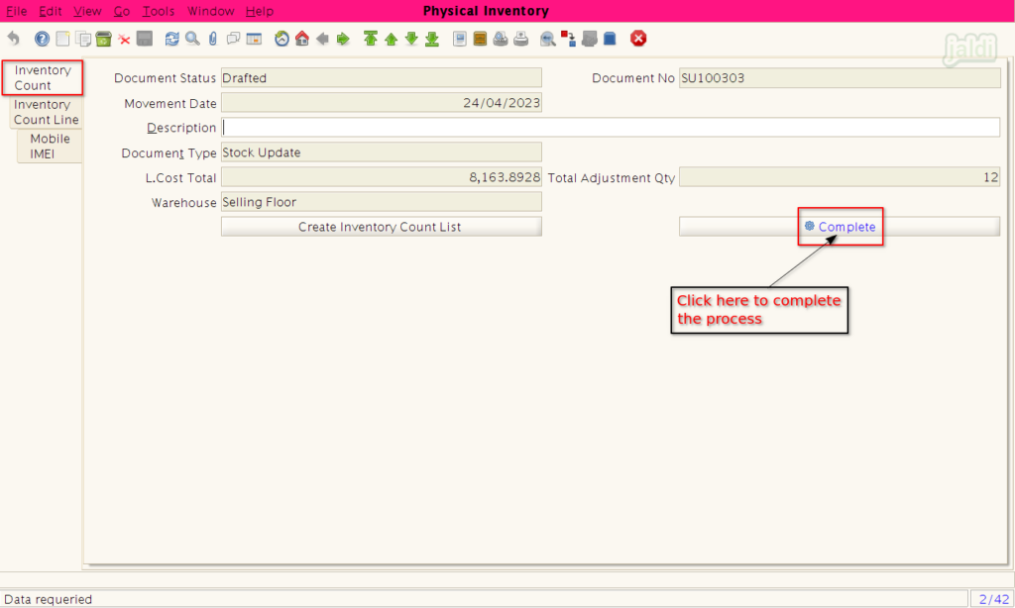Open the View menu
The image size is (1015, 608).
[x=87, y=11]
